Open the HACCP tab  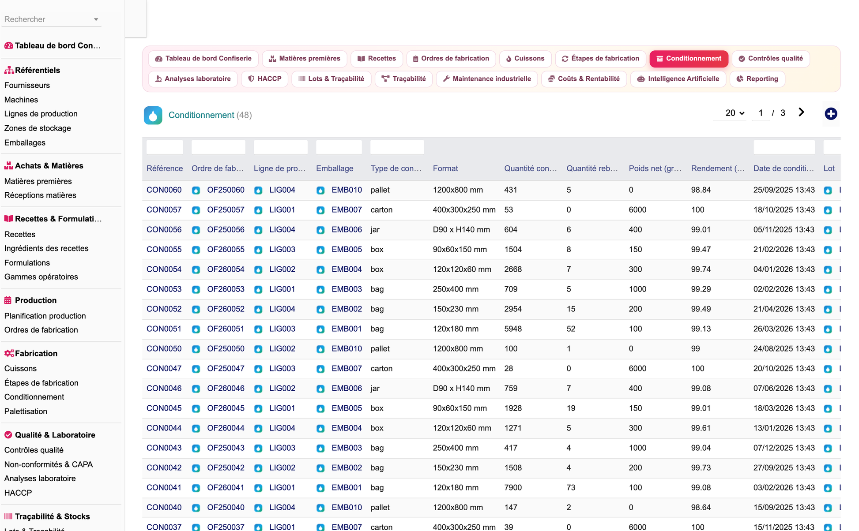click(264, 79)
